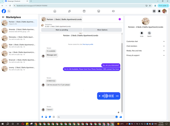The height and width of the screenshot is (126, 170).
Task: Open Windows taskbar search
Action: click(x=7, y=124)
